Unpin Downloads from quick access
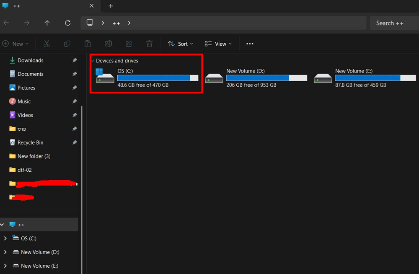Screen dimensions: 419x274 coord(75,60)
